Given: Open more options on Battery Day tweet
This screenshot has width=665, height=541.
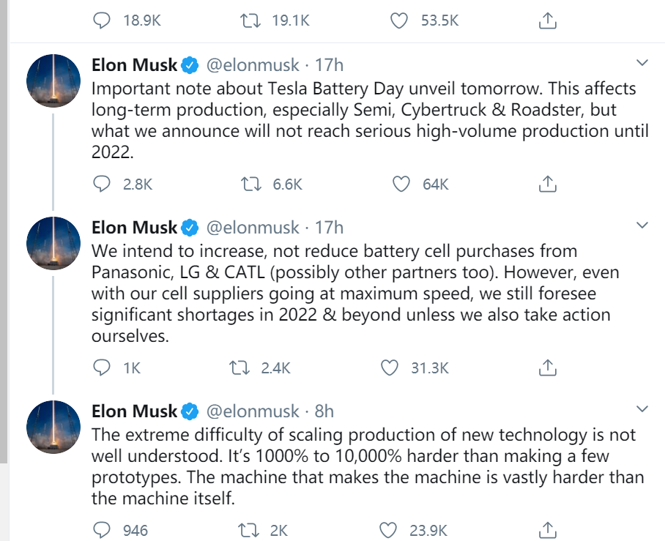Looking at the screenshot, I should point(642,62).
